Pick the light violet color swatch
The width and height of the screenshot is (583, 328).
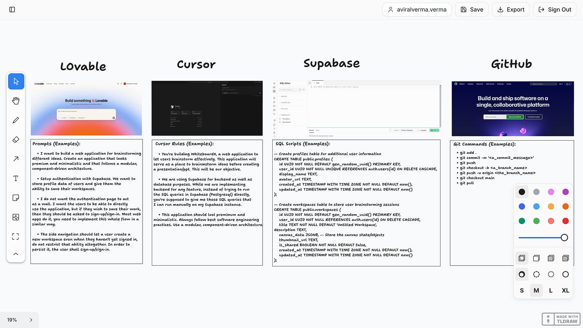click(x=551, y=192)
